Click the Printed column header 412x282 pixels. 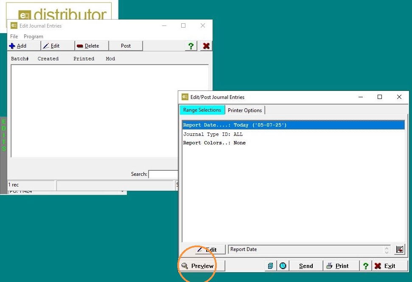(x=84, y=59)
